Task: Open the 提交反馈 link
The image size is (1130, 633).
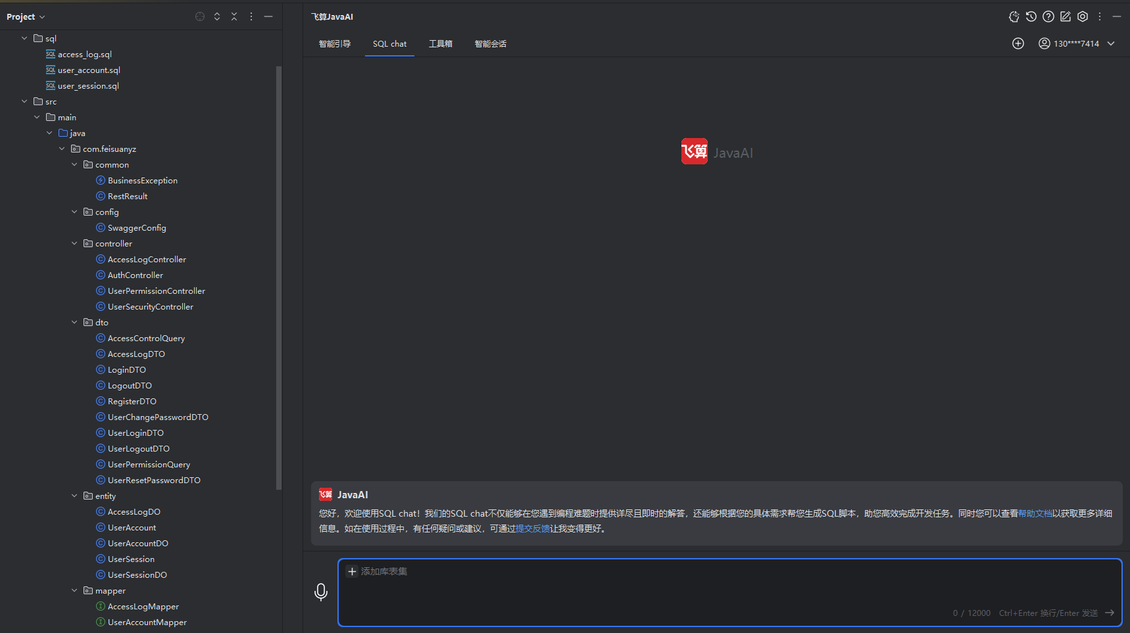Action: tap(533, 528)
